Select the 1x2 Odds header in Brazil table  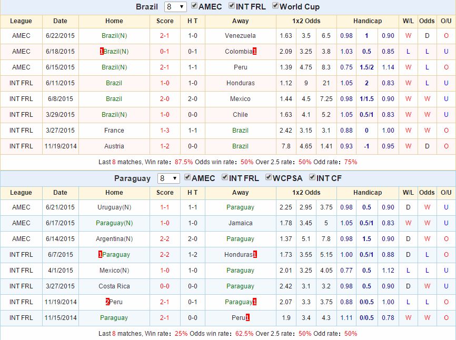click(306, 21)
